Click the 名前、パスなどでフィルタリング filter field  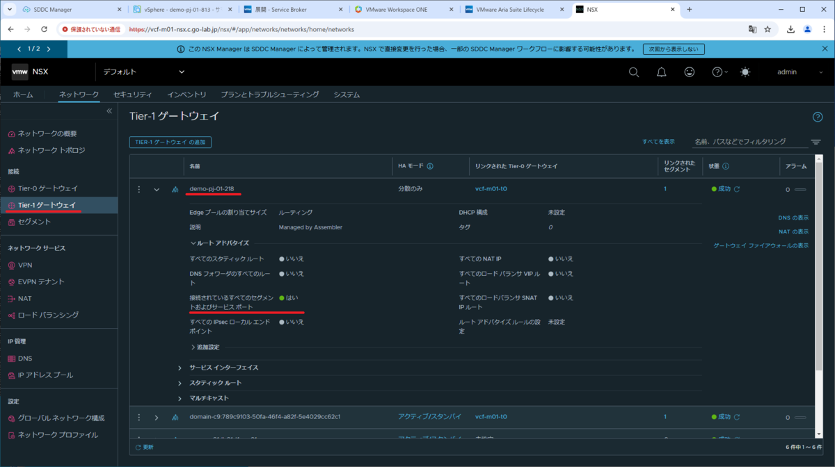coord(749,142)
